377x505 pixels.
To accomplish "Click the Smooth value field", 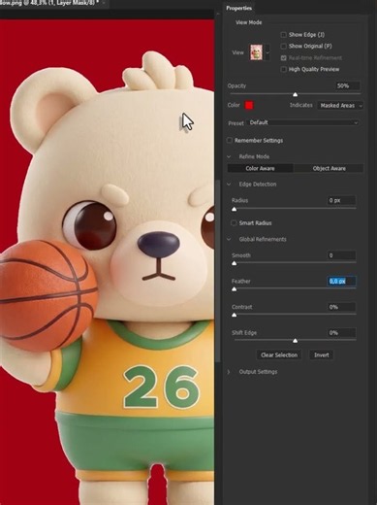I will coord(341,255).
